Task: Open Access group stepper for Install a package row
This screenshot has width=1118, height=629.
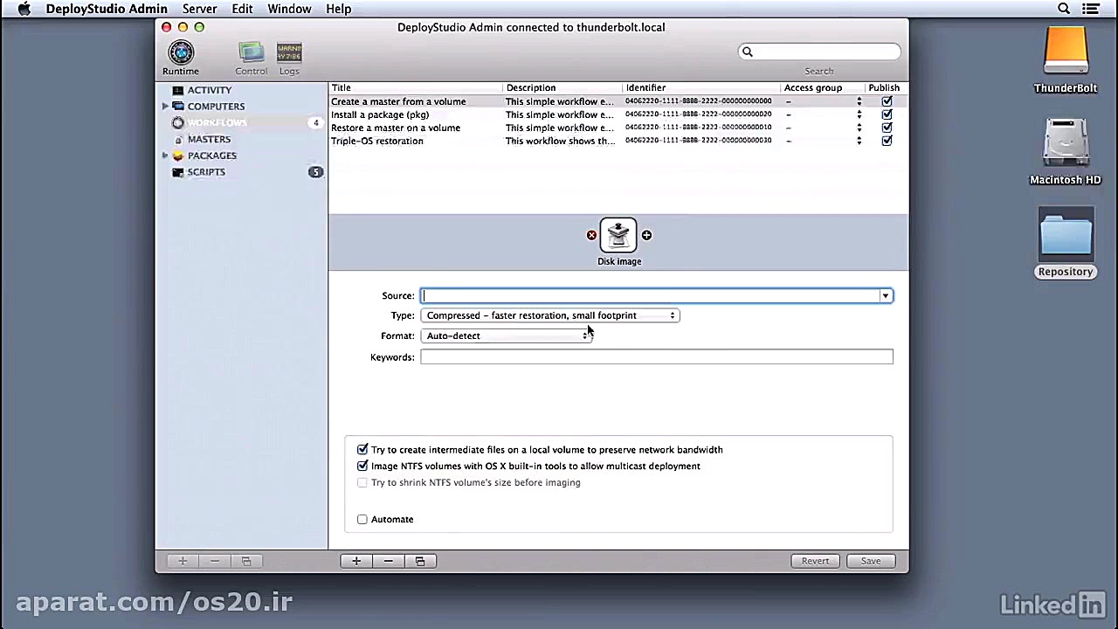Action: coord(859,114)
